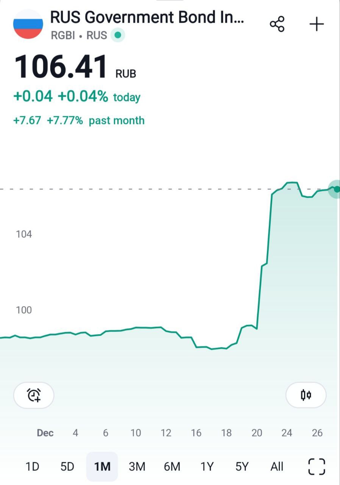Switch chart to 3M range
This screenshot has height=485, width=340.
[137, 466]
